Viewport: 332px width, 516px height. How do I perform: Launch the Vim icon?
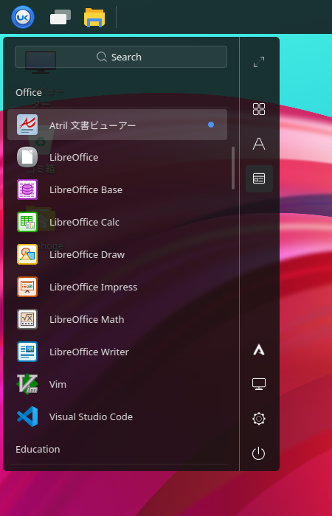27,384
